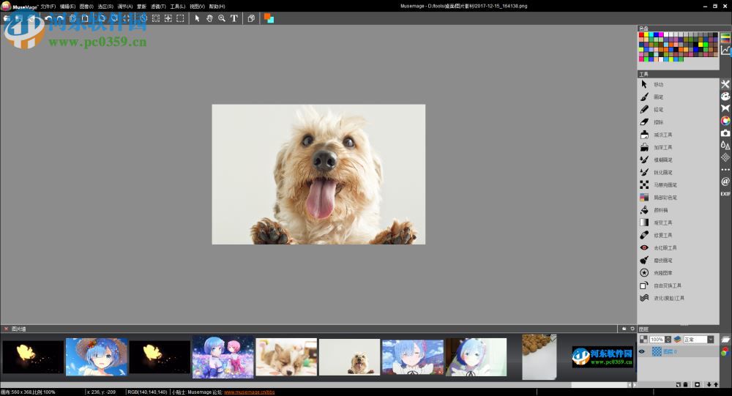
Task: Hide layer 0 using the eye icon
Action: [x=643, y=351]
